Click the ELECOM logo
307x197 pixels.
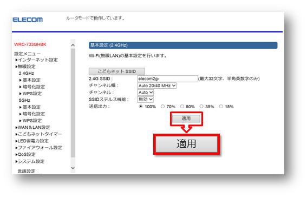click(28, 20)
